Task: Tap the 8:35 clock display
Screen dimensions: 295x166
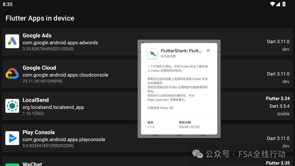Action: 8,4
